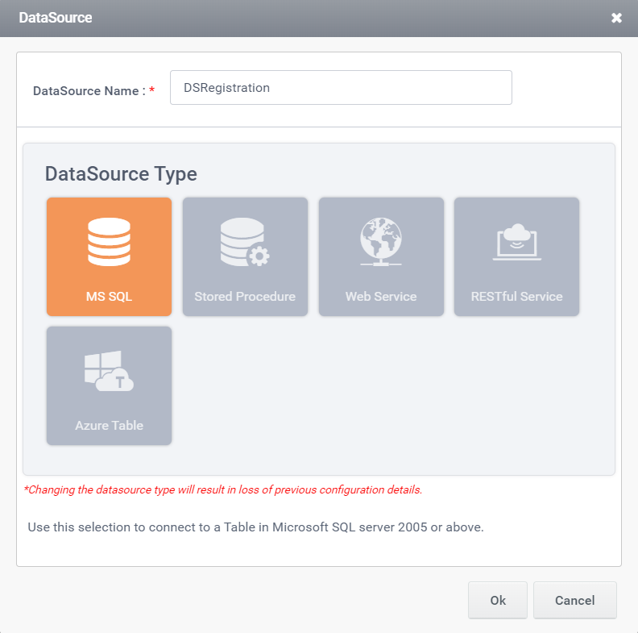
Task: Choose the Stored Procedure datasource tile
Action: pos(245,256)
